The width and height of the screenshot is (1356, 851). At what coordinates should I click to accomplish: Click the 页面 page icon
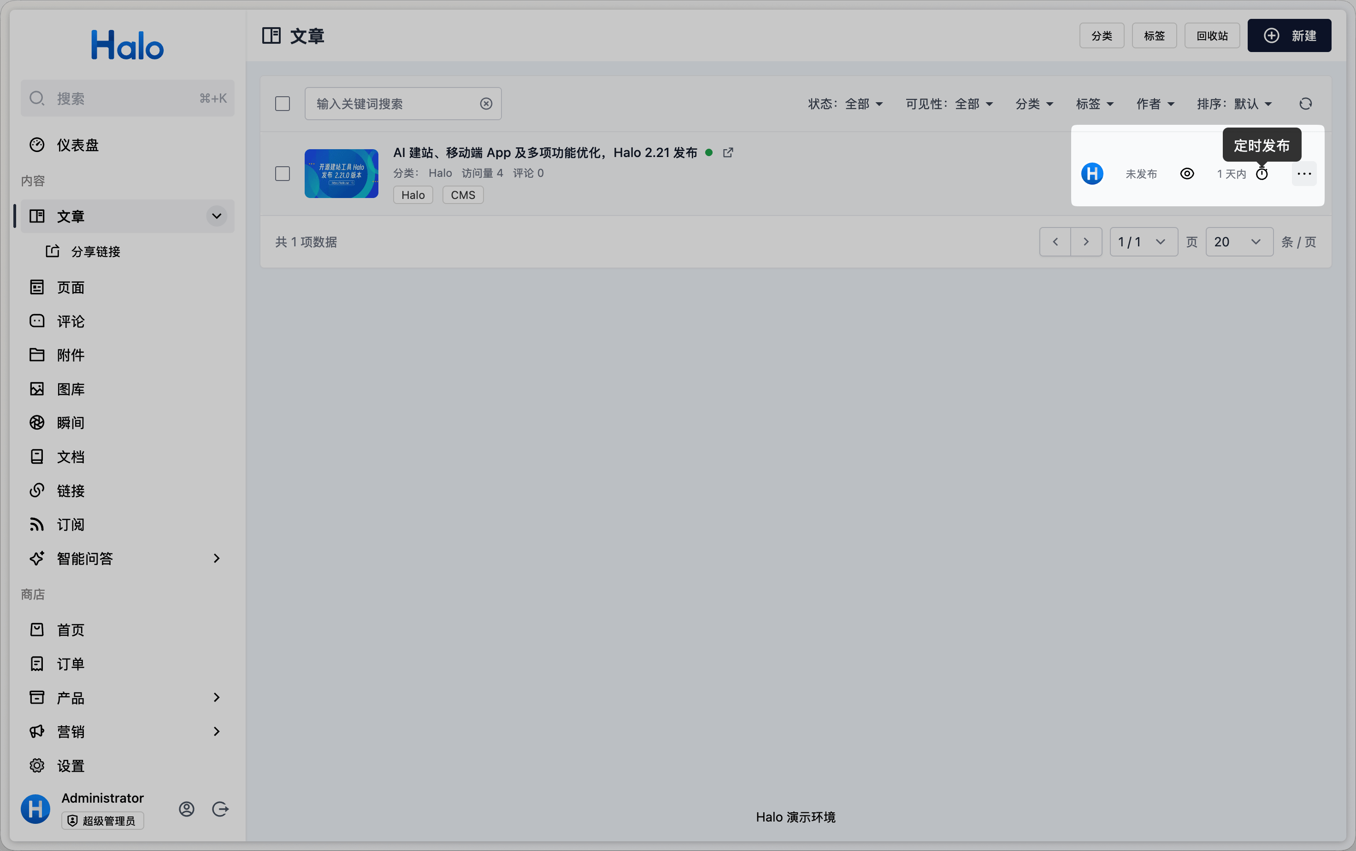[x=37, y=287]
